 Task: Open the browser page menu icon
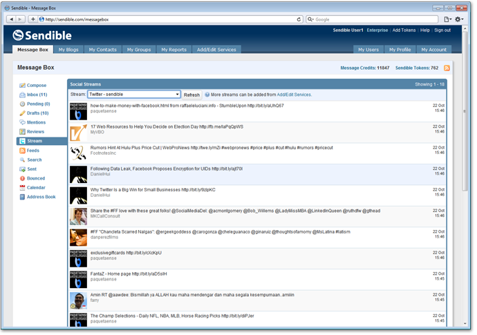(x=447, y=19)
